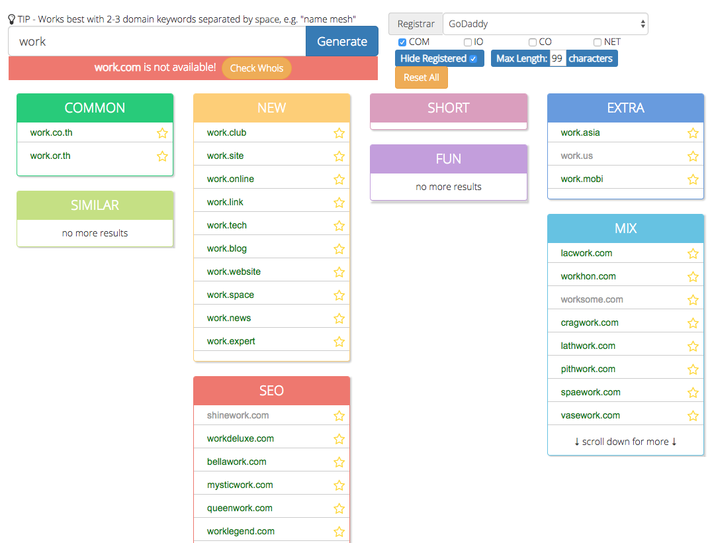Open the work.online domain link

[230, 179]
